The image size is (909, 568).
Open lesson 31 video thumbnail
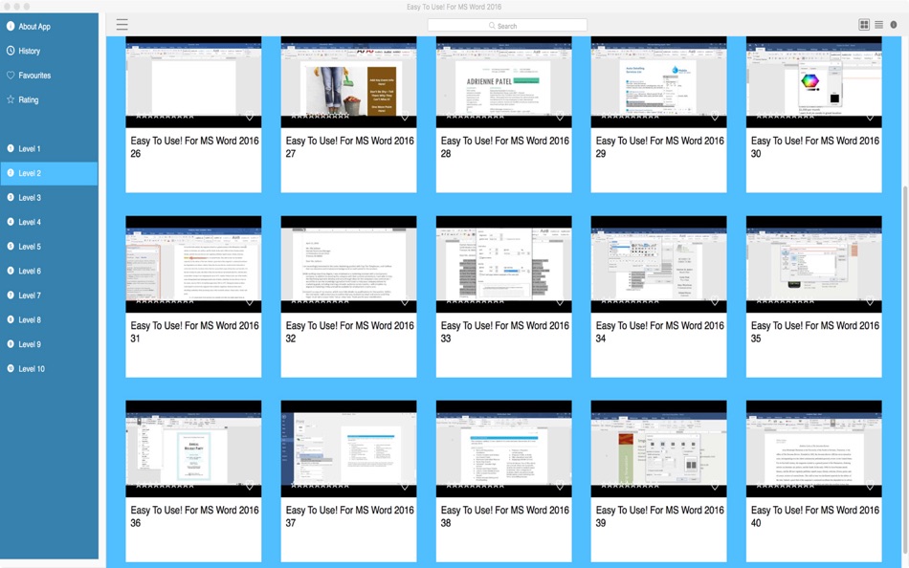(193, 264)
